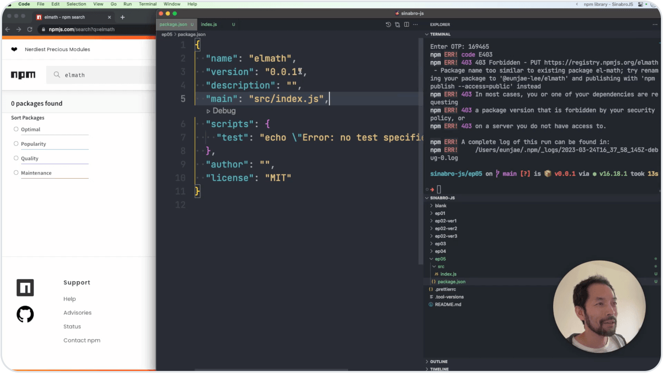Collapse the src folder

pyautogui.click(x=434, y=267)
